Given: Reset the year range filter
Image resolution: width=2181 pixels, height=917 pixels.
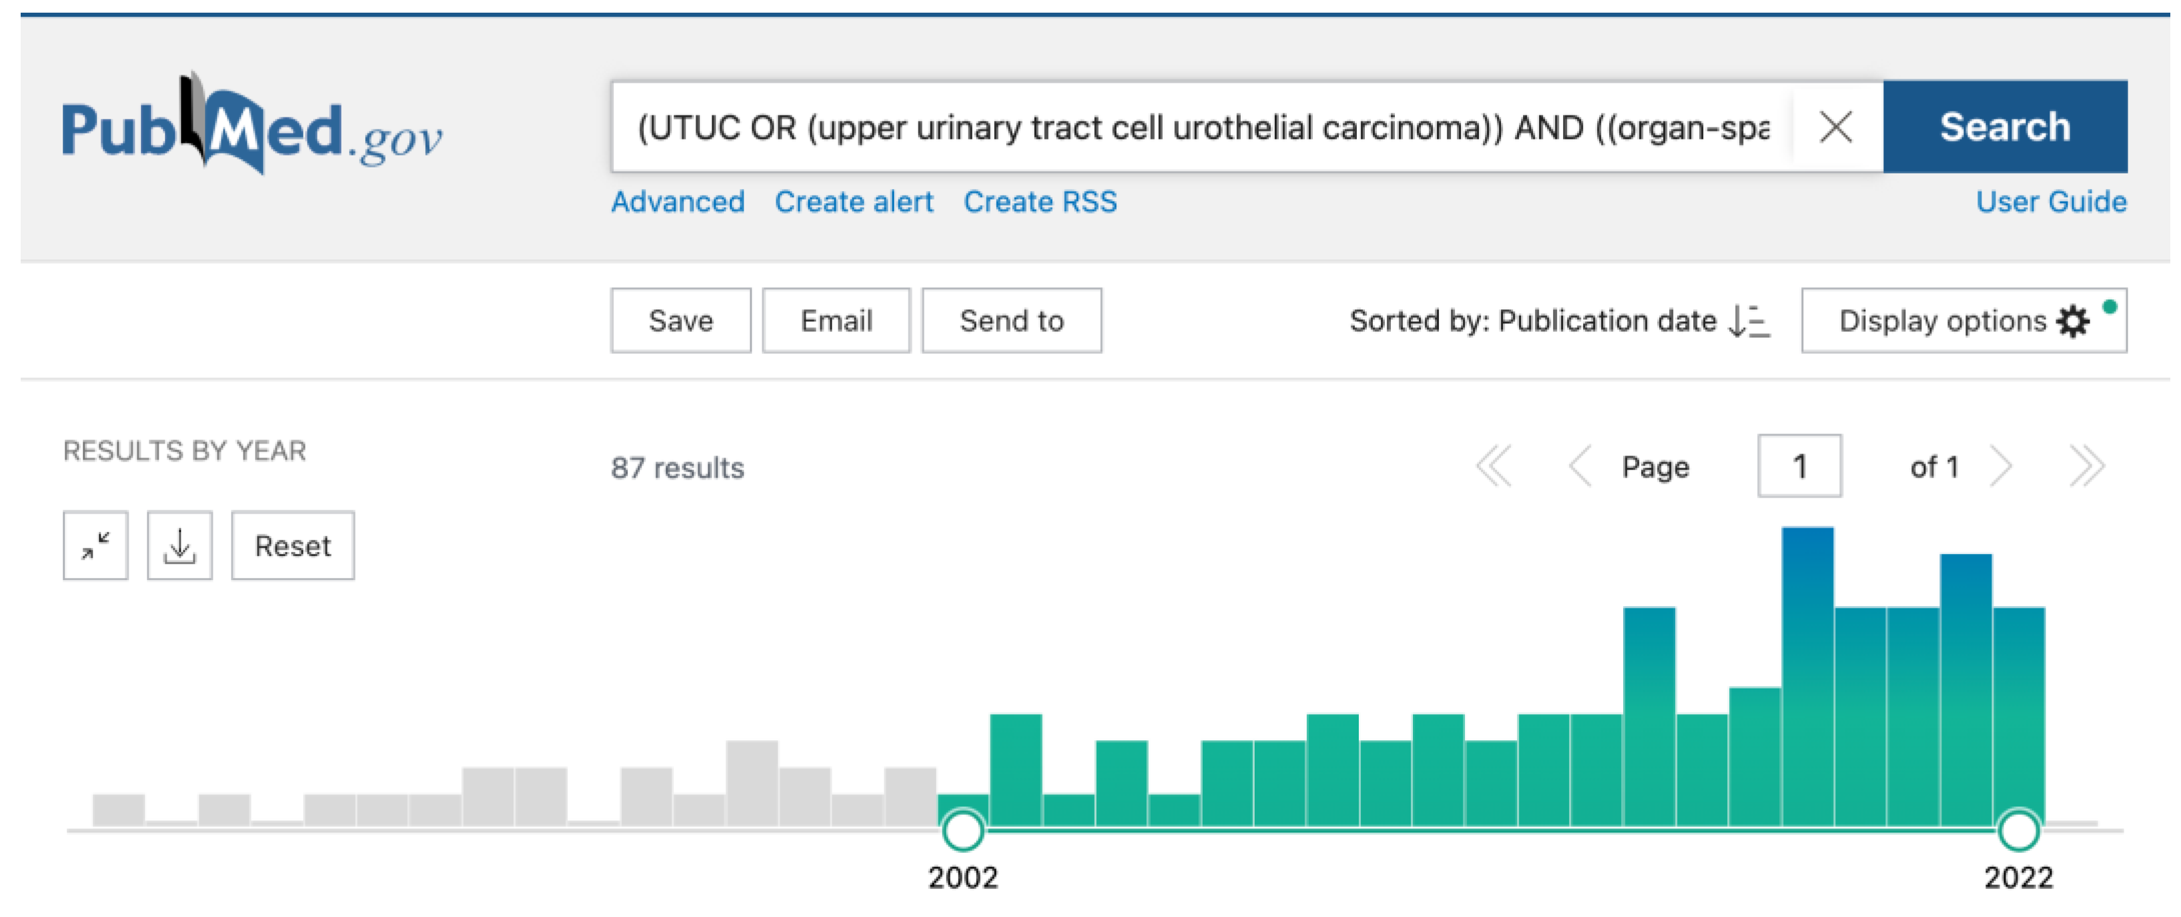Looking at the screenshot, I should coord(293,546).
